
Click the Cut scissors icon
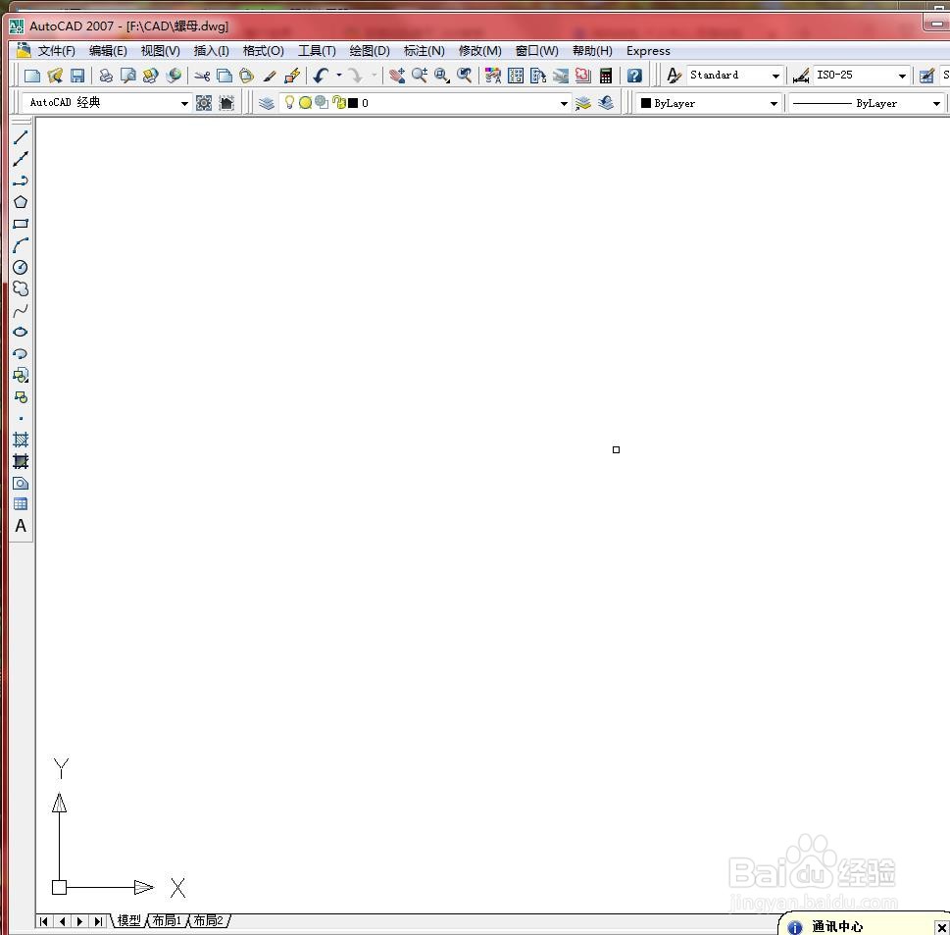(x=202, y=76)
